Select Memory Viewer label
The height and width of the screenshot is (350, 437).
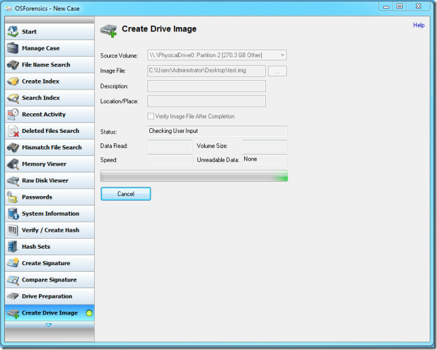coord(44,164)
